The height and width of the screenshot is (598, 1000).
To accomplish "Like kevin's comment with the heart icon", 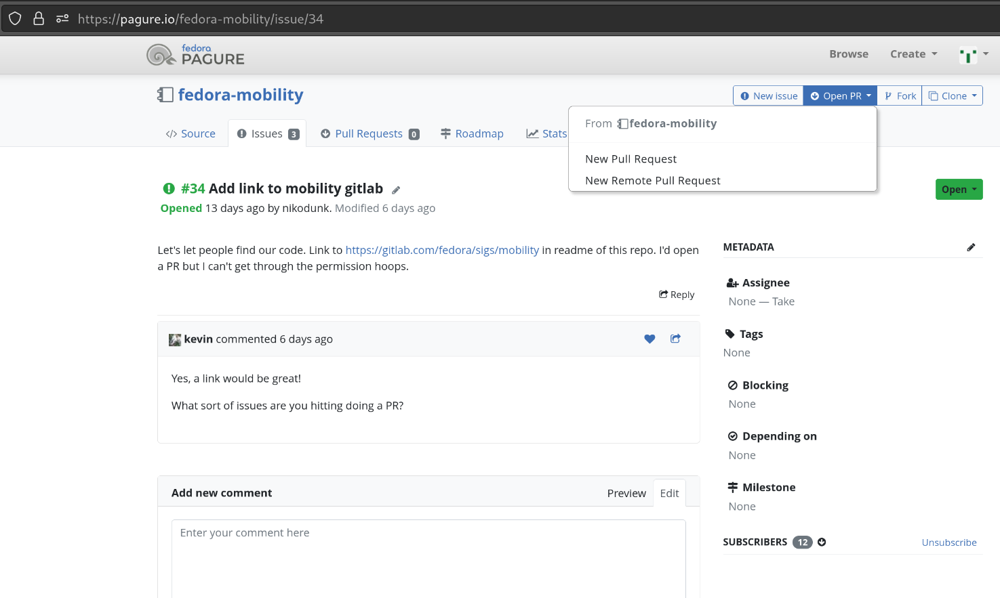I will [649, 339].
